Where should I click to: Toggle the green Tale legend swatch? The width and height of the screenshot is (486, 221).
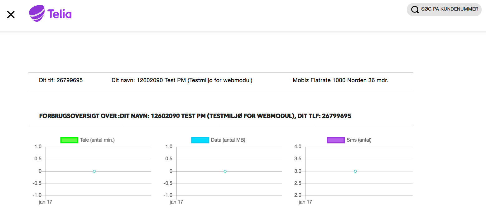click(69, 140)
